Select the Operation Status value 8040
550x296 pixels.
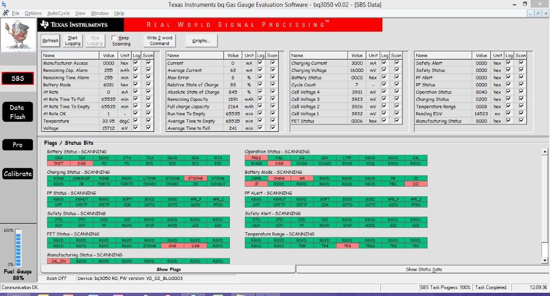481,92
